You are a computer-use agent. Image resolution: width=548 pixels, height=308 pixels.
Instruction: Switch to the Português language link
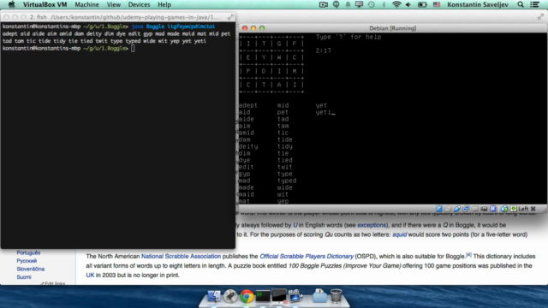28,252
